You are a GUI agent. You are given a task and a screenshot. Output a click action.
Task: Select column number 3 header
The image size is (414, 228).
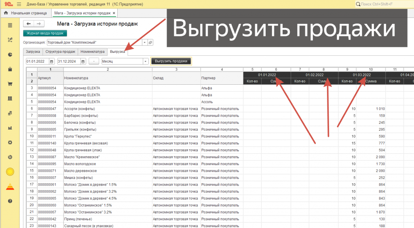click(176, 69)
